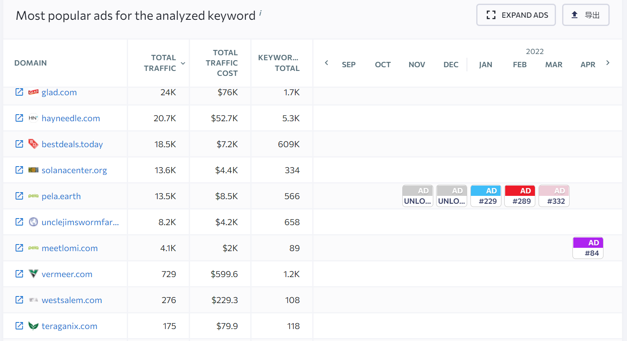Click the solanacenter.org favicon
The height and width of the screenshot is (341, 627).
(x=33, y=170)
